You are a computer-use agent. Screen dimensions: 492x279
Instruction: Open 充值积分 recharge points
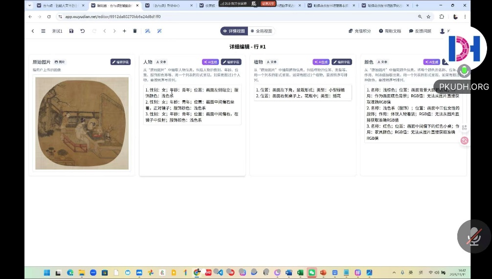pyautogui.click(x=359, y=31)
